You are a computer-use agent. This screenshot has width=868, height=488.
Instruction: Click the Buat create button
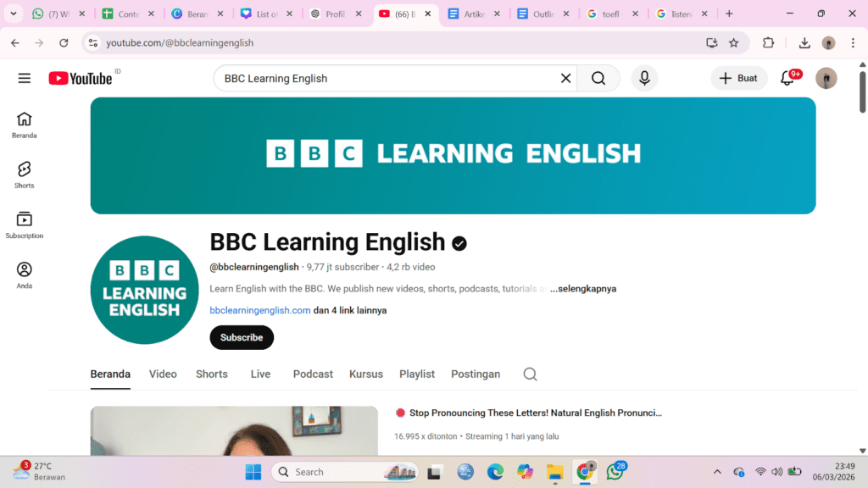(738, 78)
